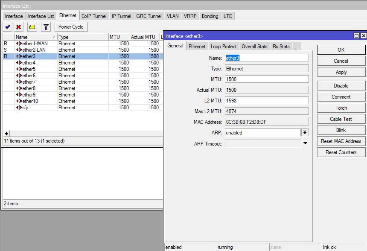Click the sfp1 interface icon

click(x=19, y=108)
